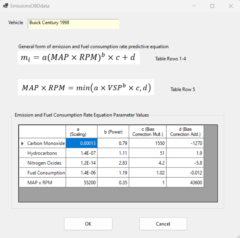The width and height of the screenshot is (240, 238).
Task: Select Nitrogen Oxides cell -5.8
Action: coord(185,163)
